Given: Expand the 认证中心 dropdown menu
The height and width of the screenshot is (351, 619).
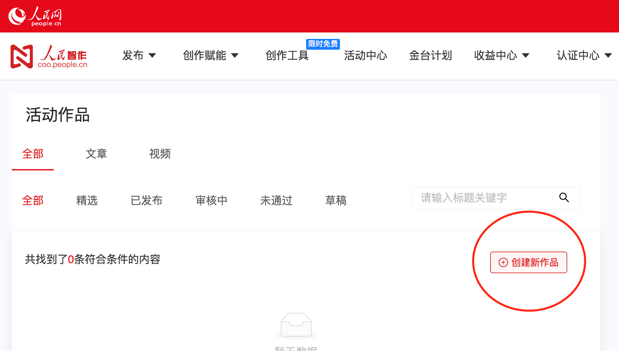Looking at the screenshot, I should click(584, 55).
